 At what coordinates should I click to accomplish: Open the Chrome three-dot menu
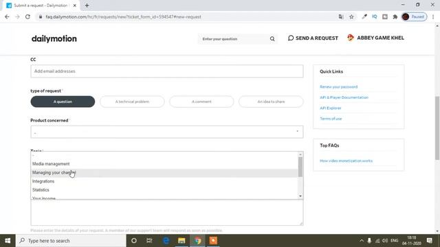click(433, 16)
